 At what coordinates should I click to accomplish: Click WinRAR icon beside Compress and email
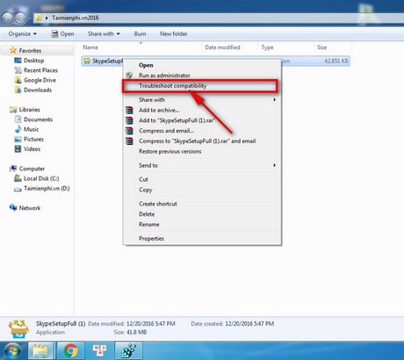click(x=129, y=131)
